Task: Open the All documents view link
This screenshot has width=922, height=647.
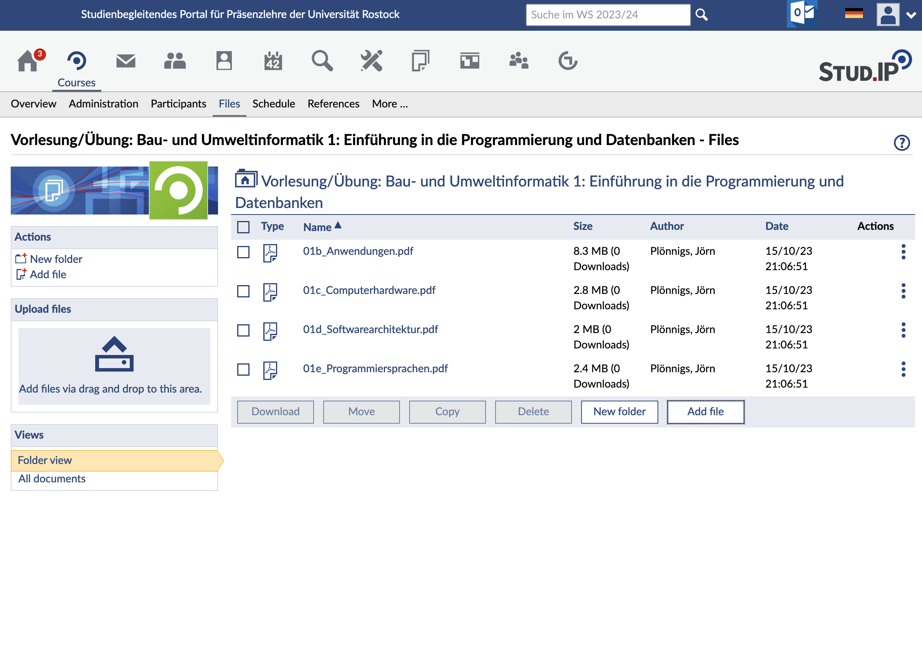Action: coord(52,479)
